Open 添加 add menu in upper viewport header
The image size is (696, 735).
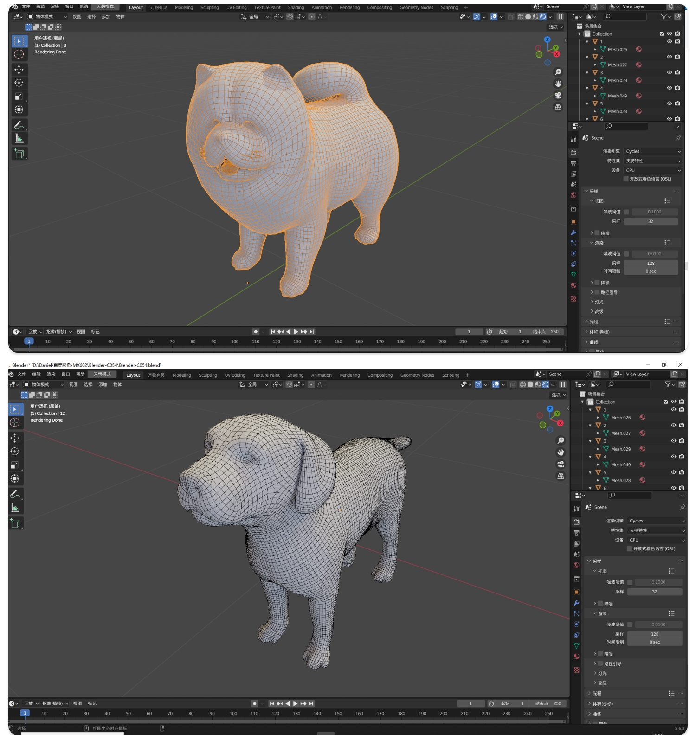[106, 17]
